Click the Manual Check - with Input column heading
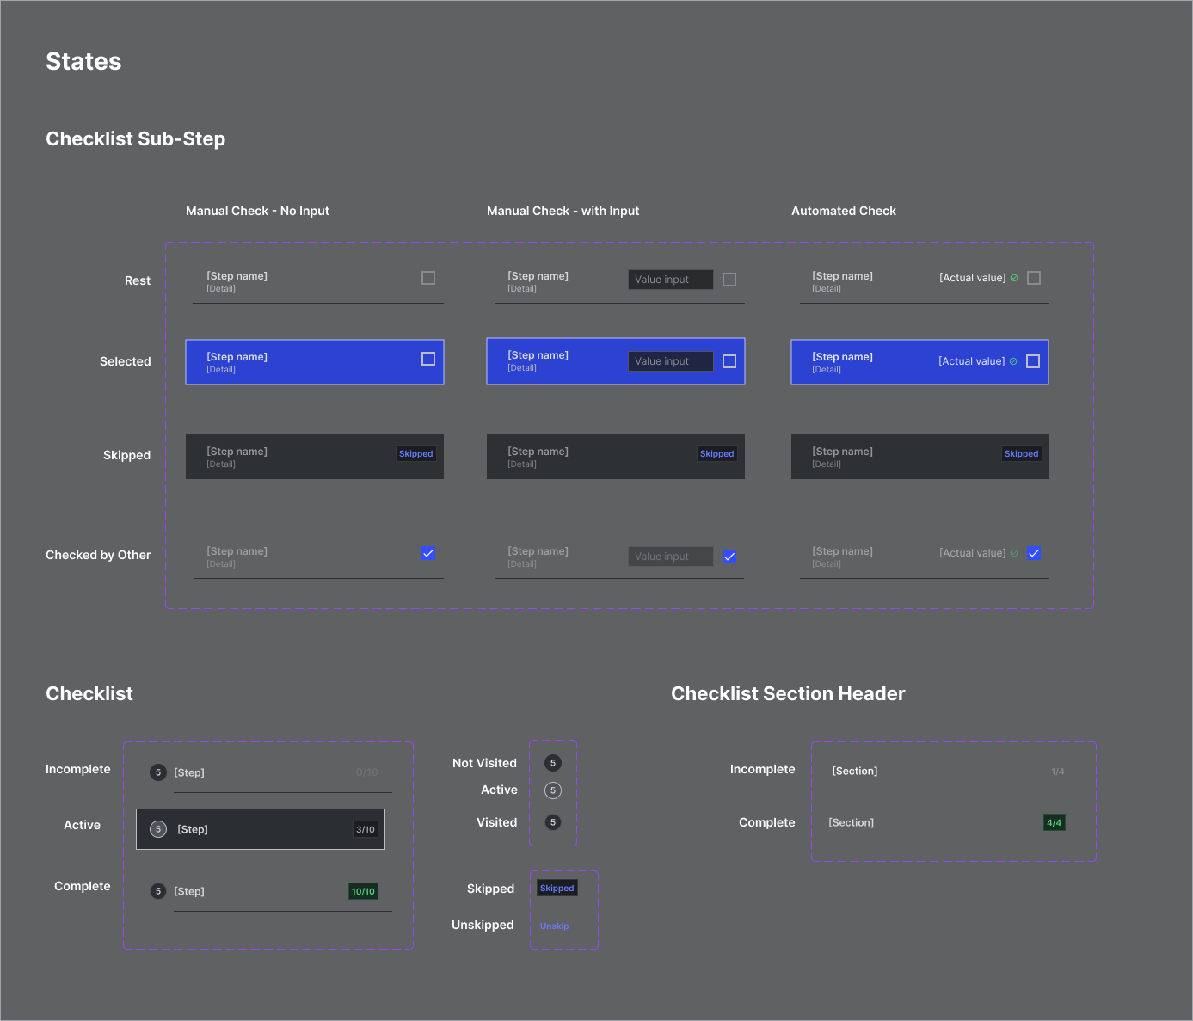1193x1021 pixels. pos(563,211)
